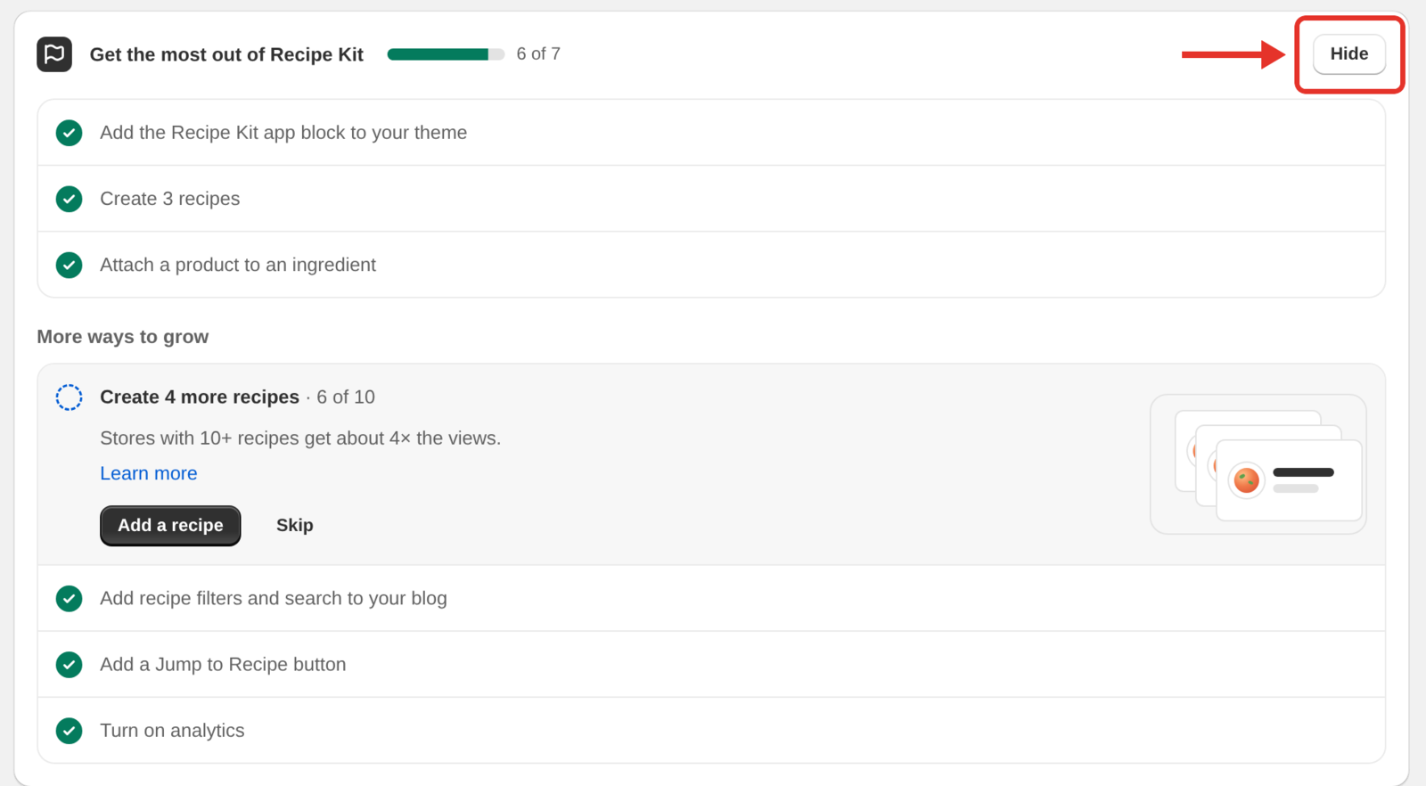Click the green check for Turn on analytics
This screenshot has width=1426, height=786.
pos(69,731)
